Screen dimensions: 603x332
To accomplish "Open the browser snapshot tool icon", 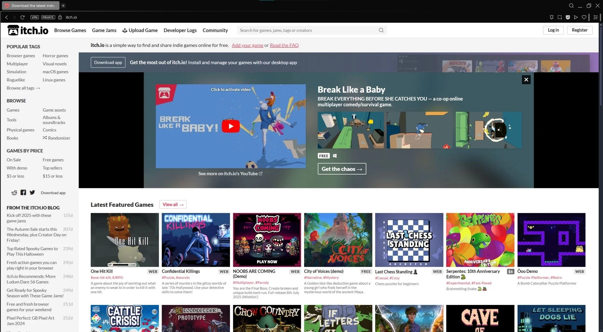I will pos(559,17).
